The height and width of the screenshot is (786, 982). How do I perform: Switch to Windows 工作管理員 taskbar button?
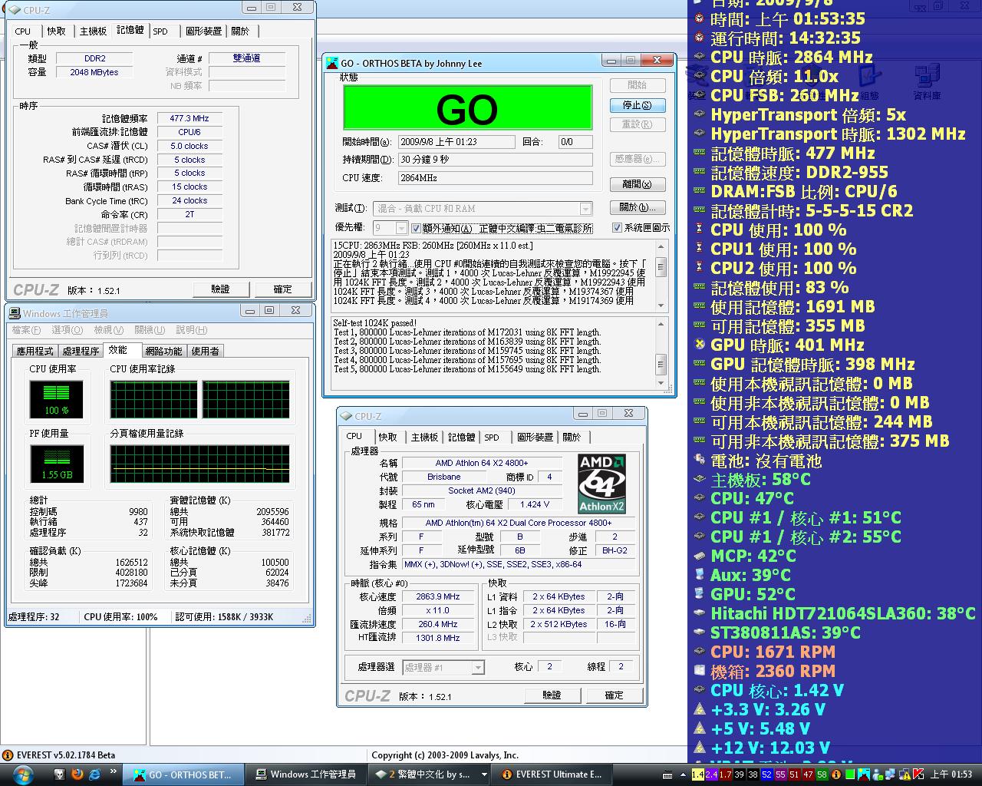pyautogui.click(x=305, y=774)
